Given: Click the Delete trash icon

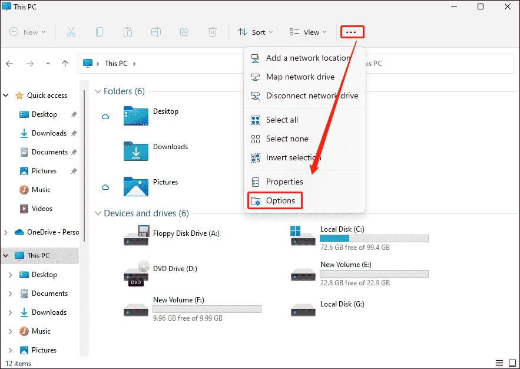Looking at the screenshot, I should 213,32.
